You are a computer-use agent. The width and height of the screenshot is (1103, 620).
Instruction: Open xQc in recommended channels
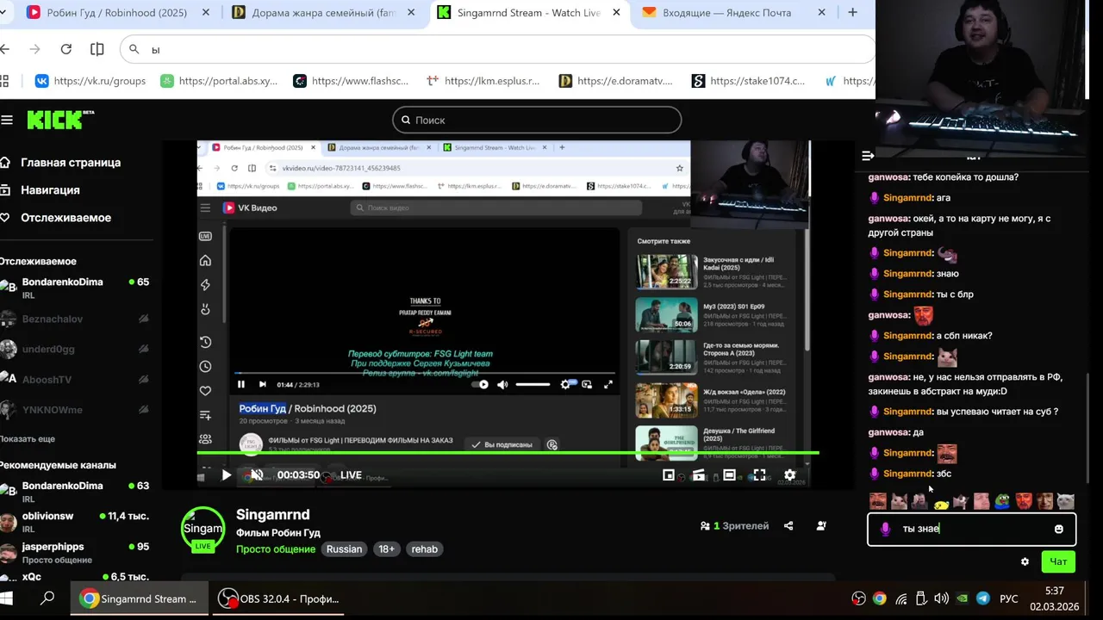pos(76,577)
